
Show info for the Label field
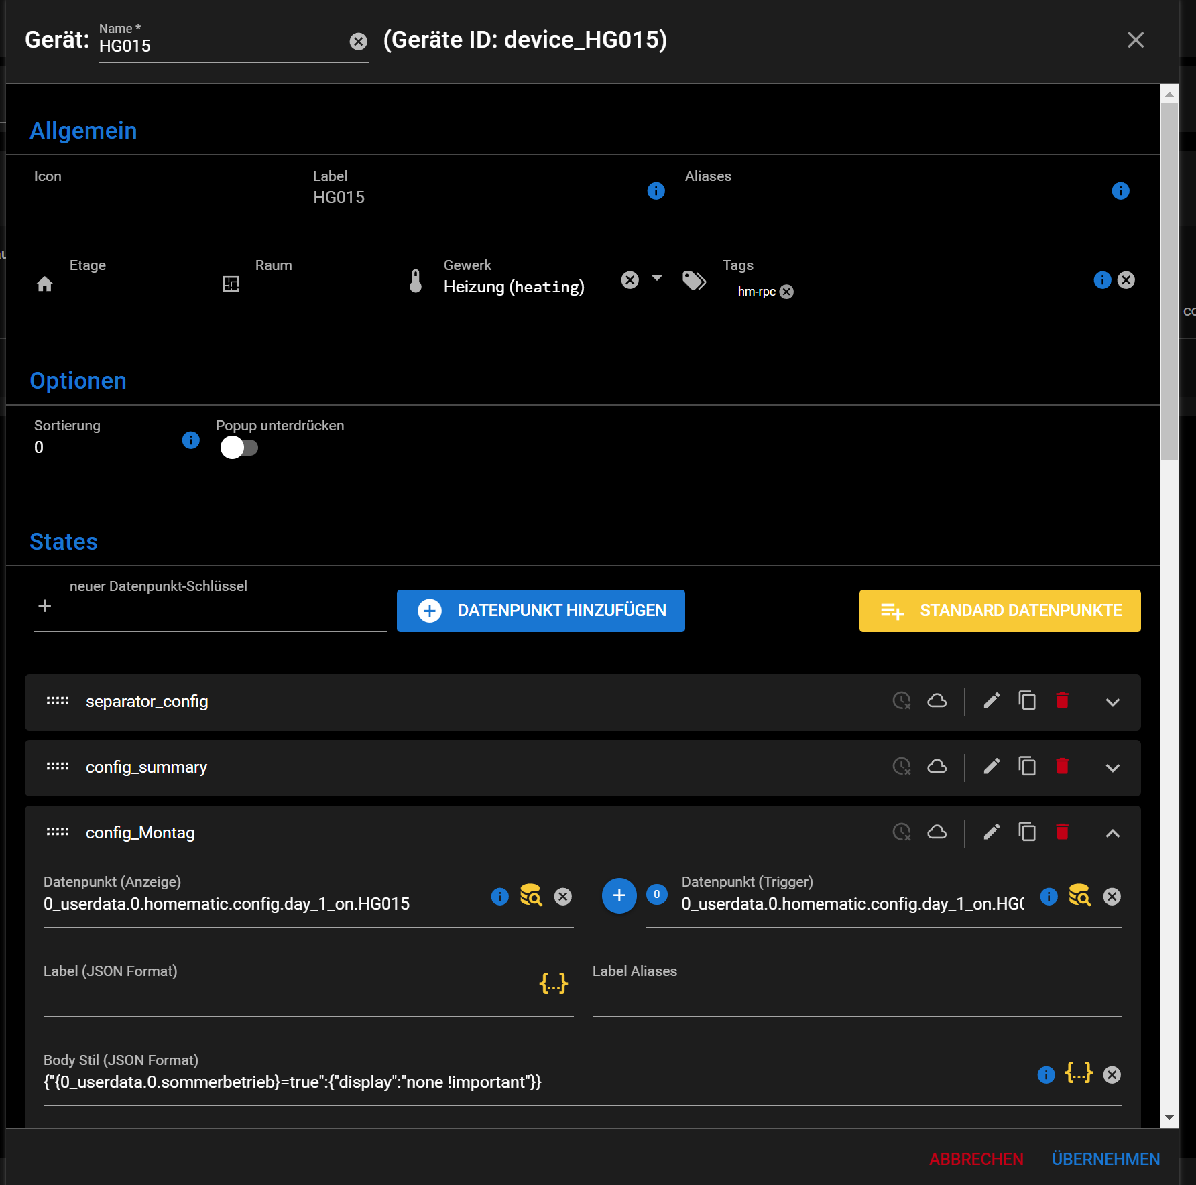coord(656,191)
